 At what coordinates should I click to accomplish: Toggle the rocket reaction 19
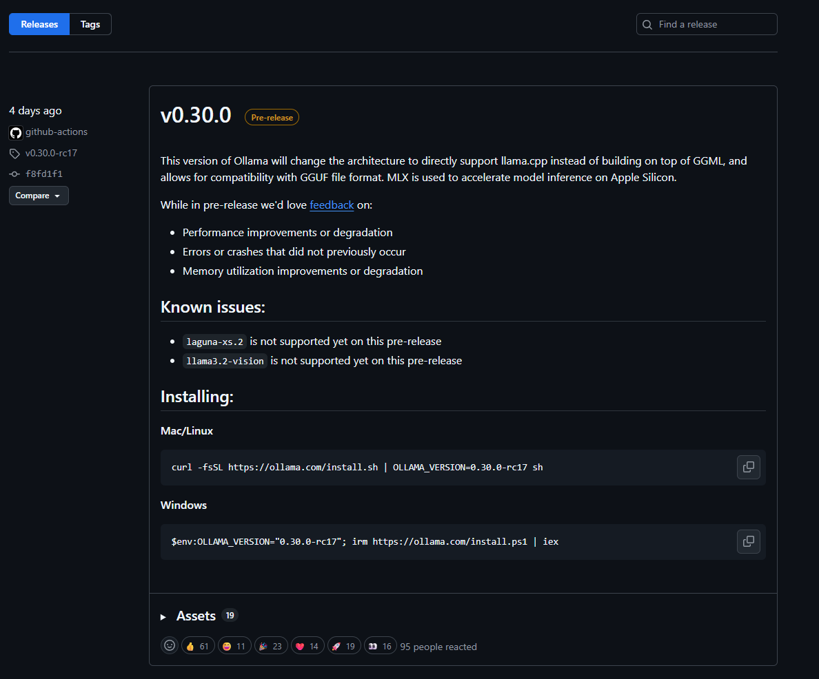point(344,646)
